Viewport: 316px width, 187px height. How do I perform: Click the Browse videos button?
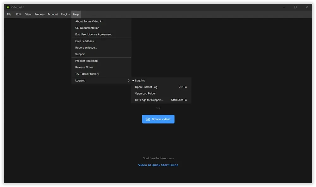[x=158, y=119]
